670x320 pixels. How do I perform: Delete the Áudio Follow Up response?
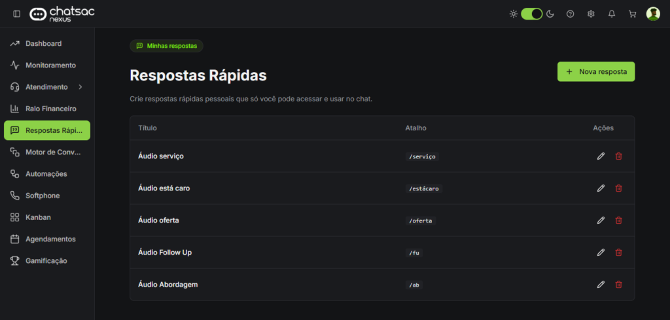618,253
